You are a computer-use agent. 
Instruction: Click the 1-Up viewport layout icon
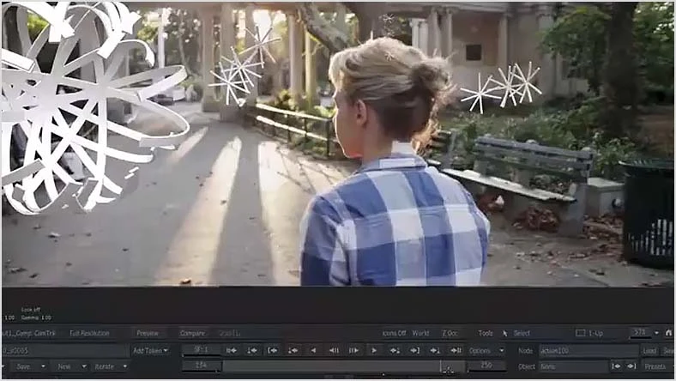tap(581, 333)
